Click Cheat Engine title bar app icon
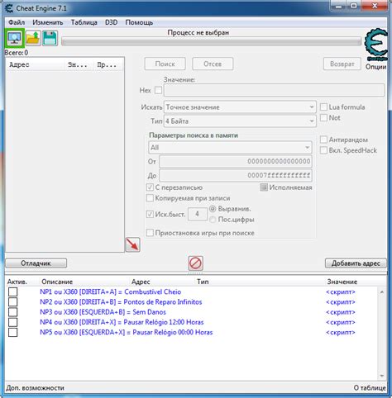Screen dimensions: 392x398 pyautogui.click(x=9, y=8)
